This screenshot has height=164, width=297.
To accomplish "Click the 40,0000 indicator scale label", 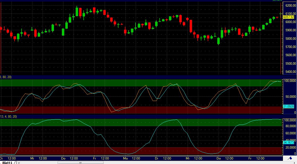I will point(290,140).
